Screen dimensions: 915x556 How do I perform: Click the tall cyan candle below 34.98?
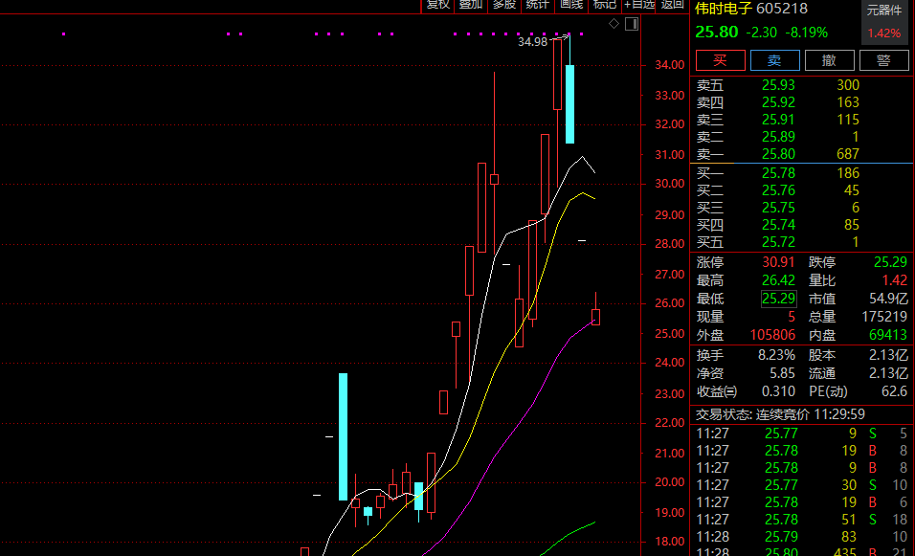coord(570,104)
